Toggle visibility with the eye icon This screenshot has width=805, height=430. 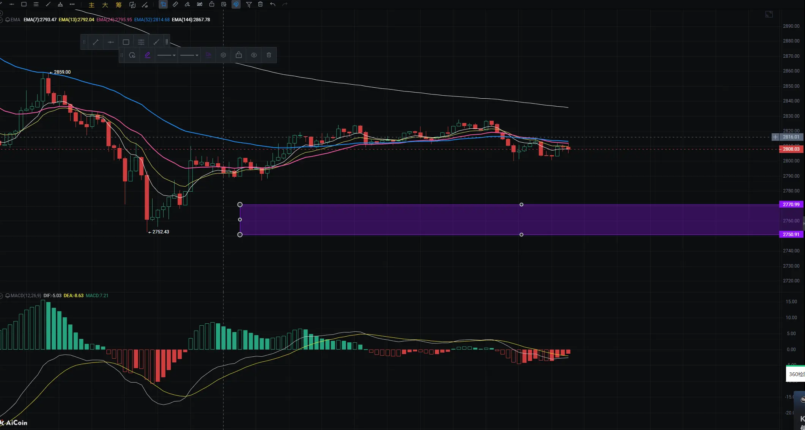click(254, 55)
